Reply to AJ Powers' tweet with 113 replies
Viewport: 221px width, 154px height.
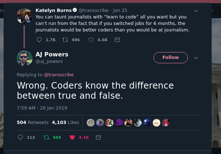20,137
